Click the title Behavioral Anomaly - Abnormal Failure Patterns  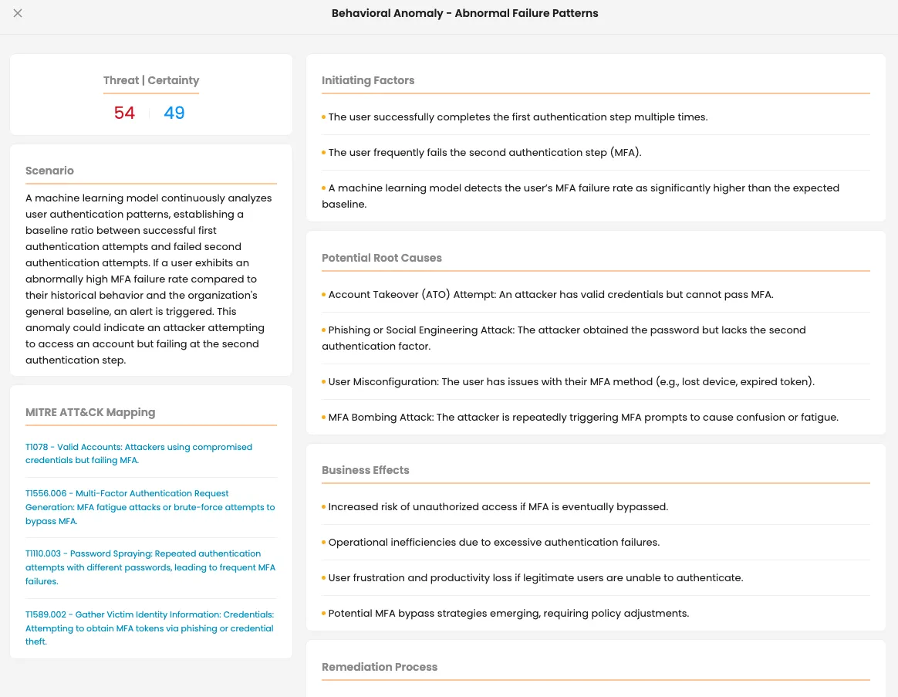(464, 13)
